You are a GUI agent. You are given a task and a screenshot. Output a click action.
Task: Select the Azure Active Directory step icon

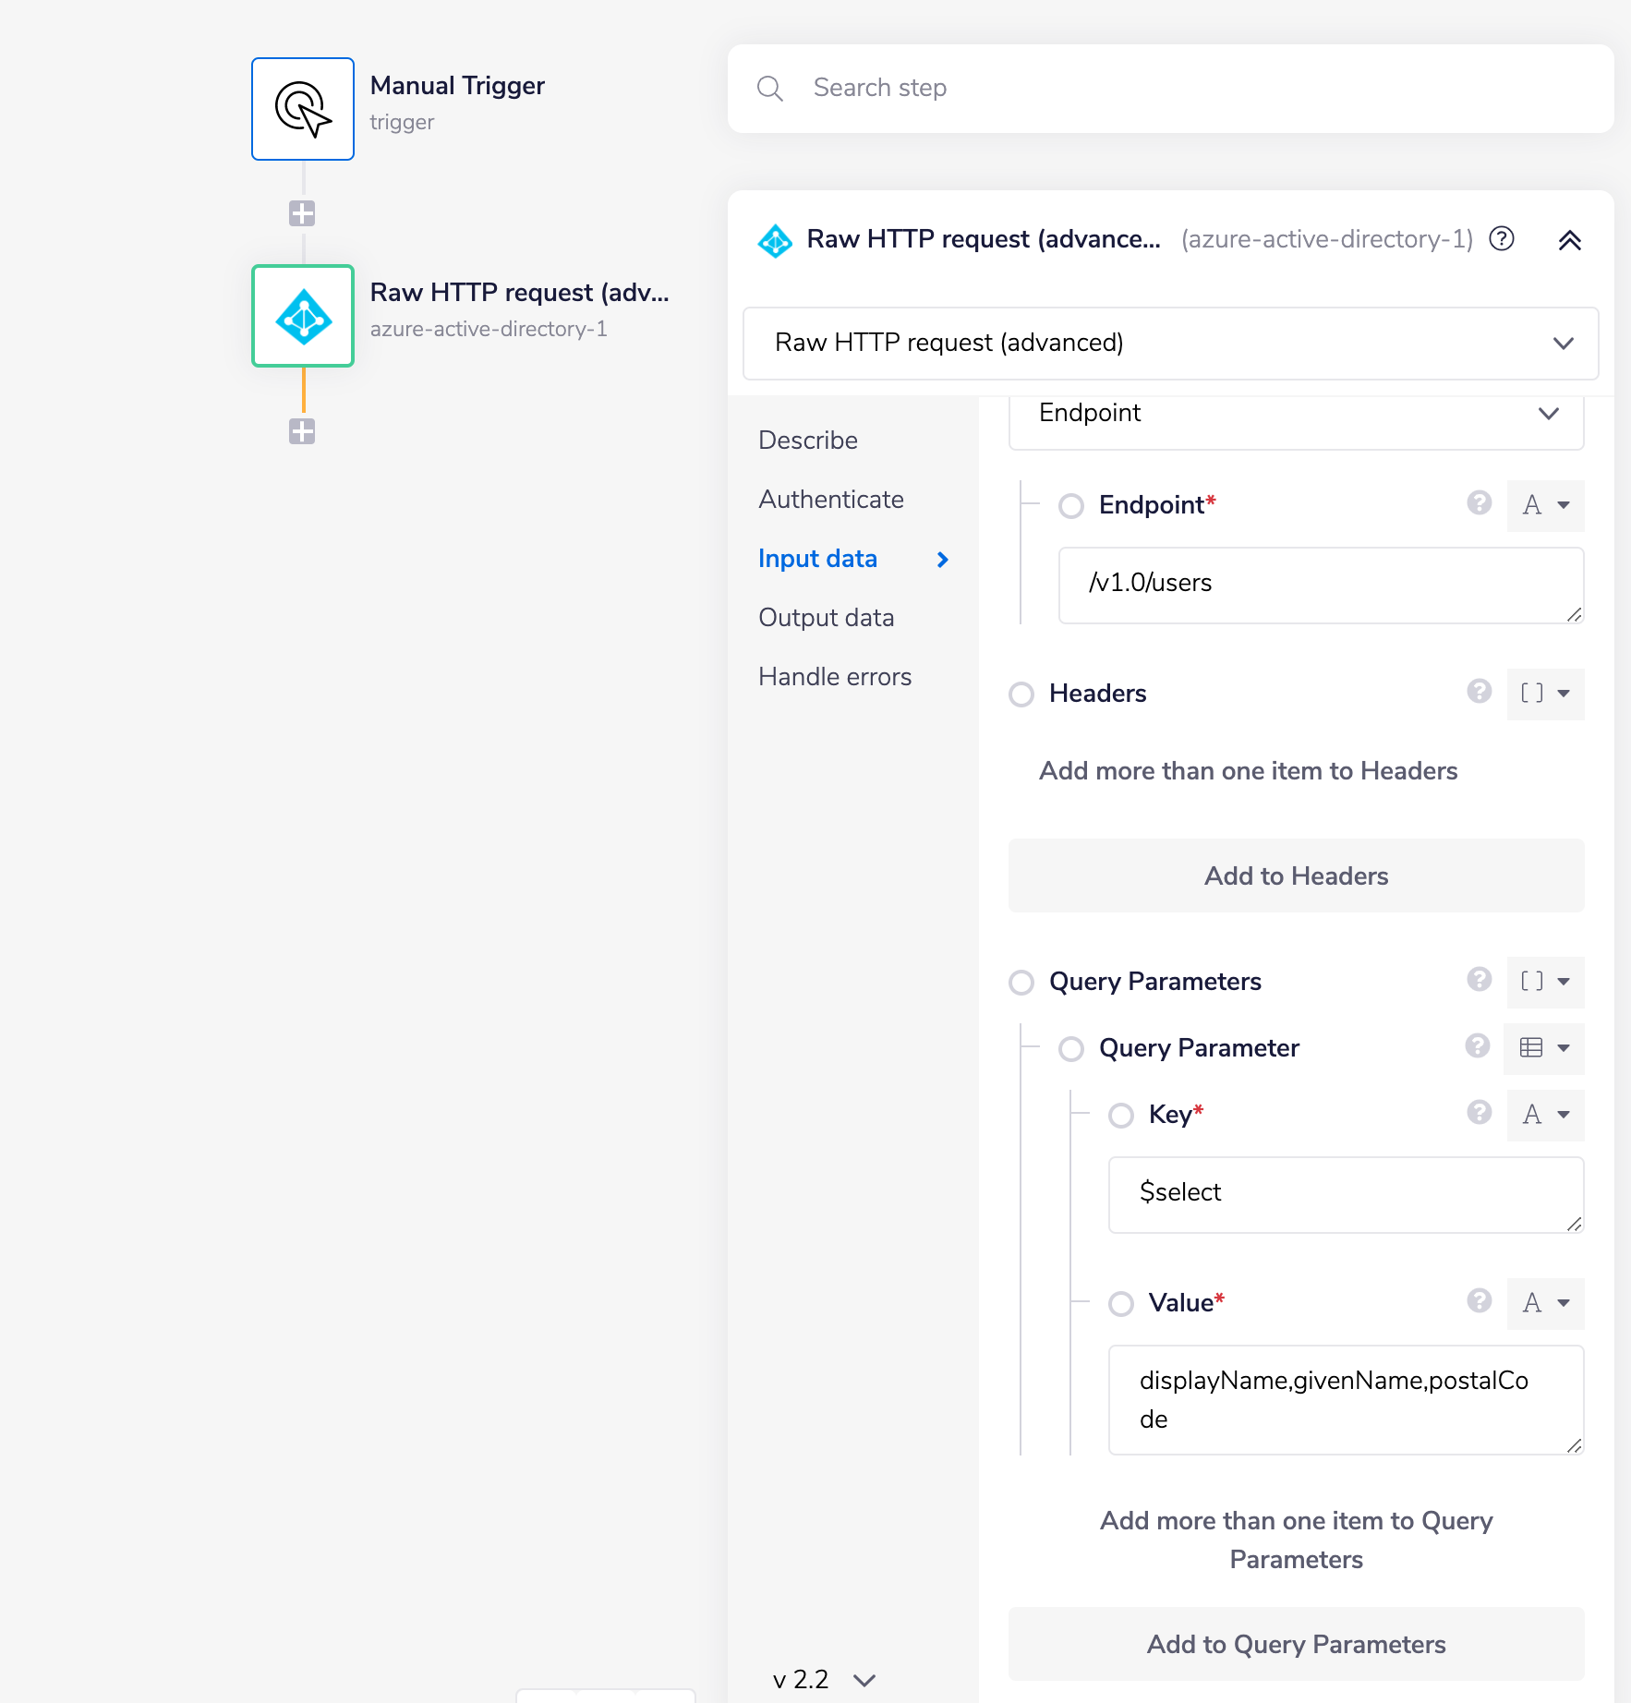click(303, 316)
